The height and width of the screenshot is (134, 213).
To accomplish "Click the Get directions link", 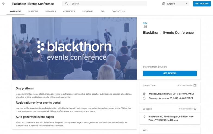I will (186, 109).
